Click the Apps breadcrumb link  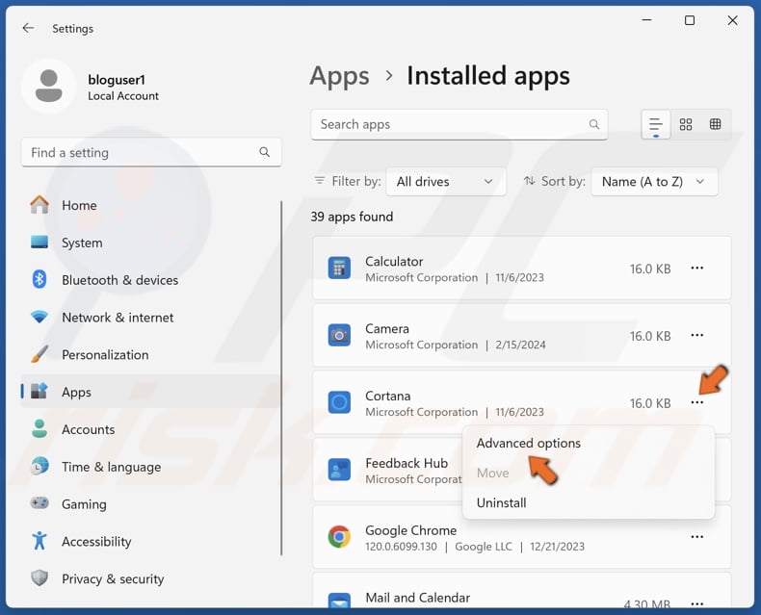(339, 76)
